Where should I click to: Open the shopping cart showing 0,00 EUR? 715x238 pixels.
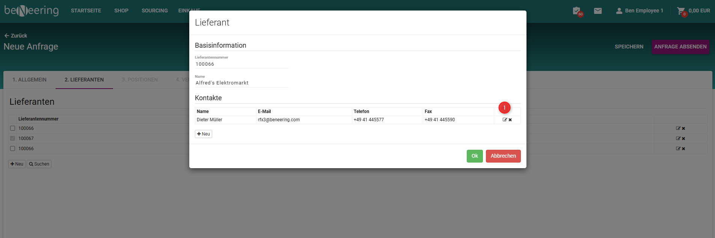coord(693,11)
